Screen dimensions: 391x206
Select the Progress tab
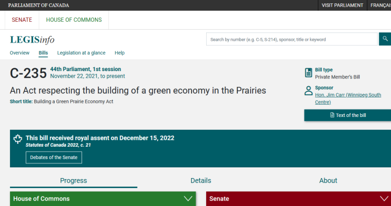74,180
